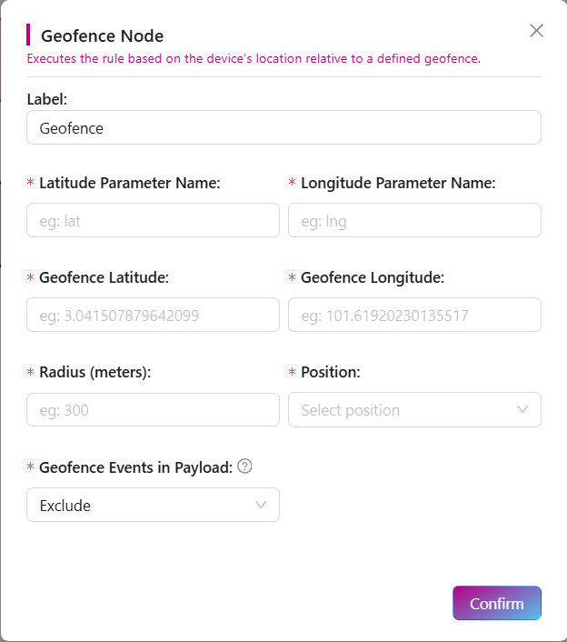Click the Latitude Parameter Name input
The height and width of the screenshot is (642, 567).
(153, 220)
